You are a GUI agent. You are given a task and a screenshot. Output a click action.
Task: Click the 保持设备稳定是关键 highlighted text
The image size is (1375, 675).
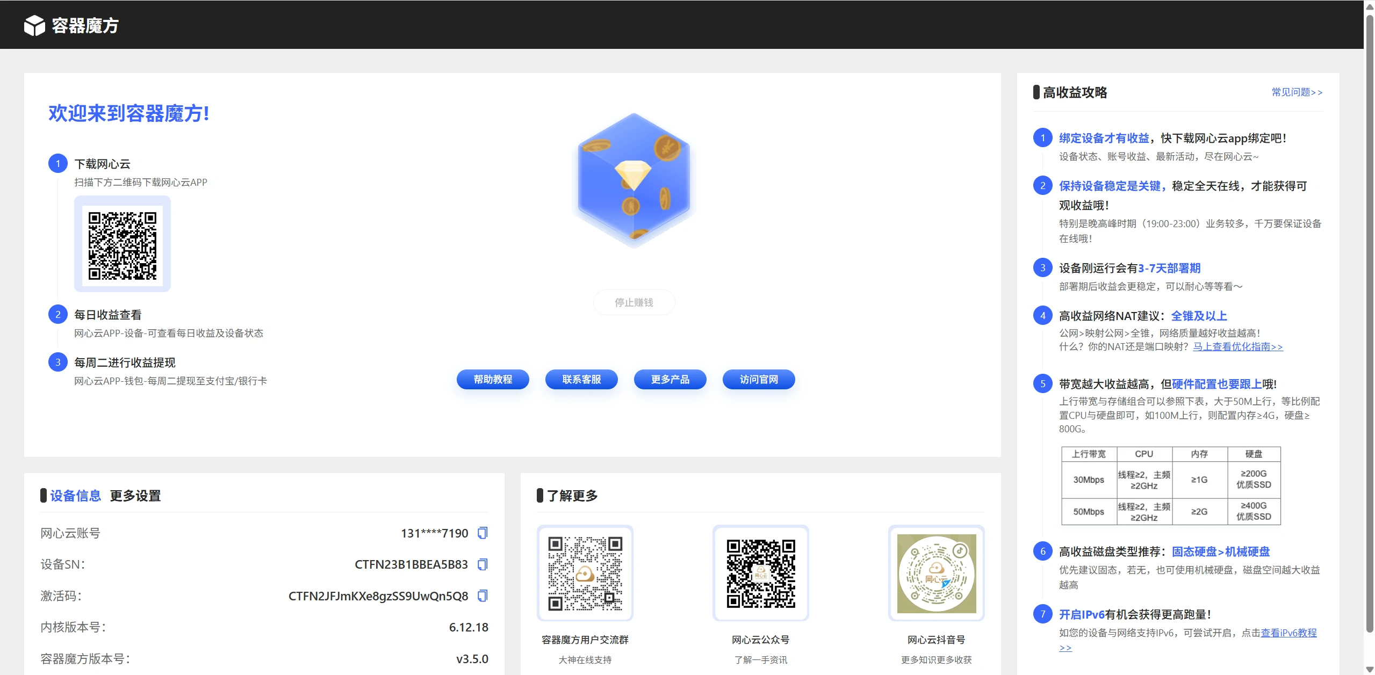[1110, 186]
